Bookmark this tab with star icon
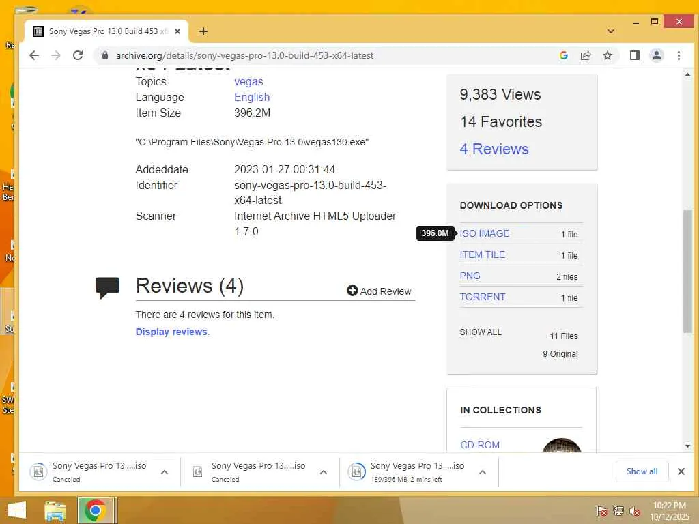699x524 pixels. point(607,55)
